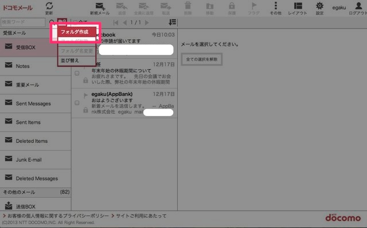Click the 送信BOX outbox icon
Image resolution: width=367 pixels, height=228 pixels.
(9, 206)
